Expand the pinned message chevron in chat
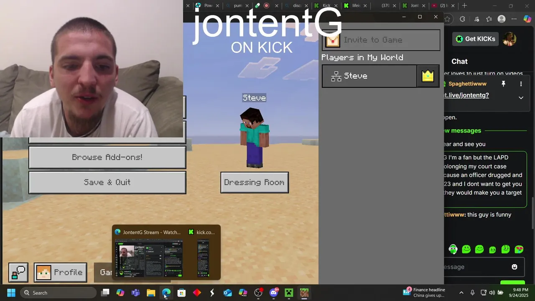535x301 pixels. tap(521, 97)
